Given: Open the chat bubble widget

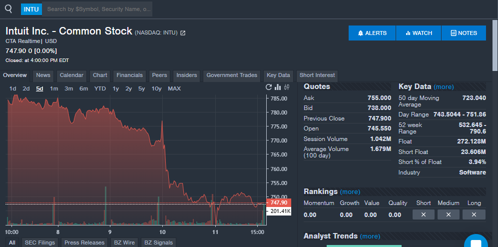Looking at the screenshot, I should coord(476,242).
